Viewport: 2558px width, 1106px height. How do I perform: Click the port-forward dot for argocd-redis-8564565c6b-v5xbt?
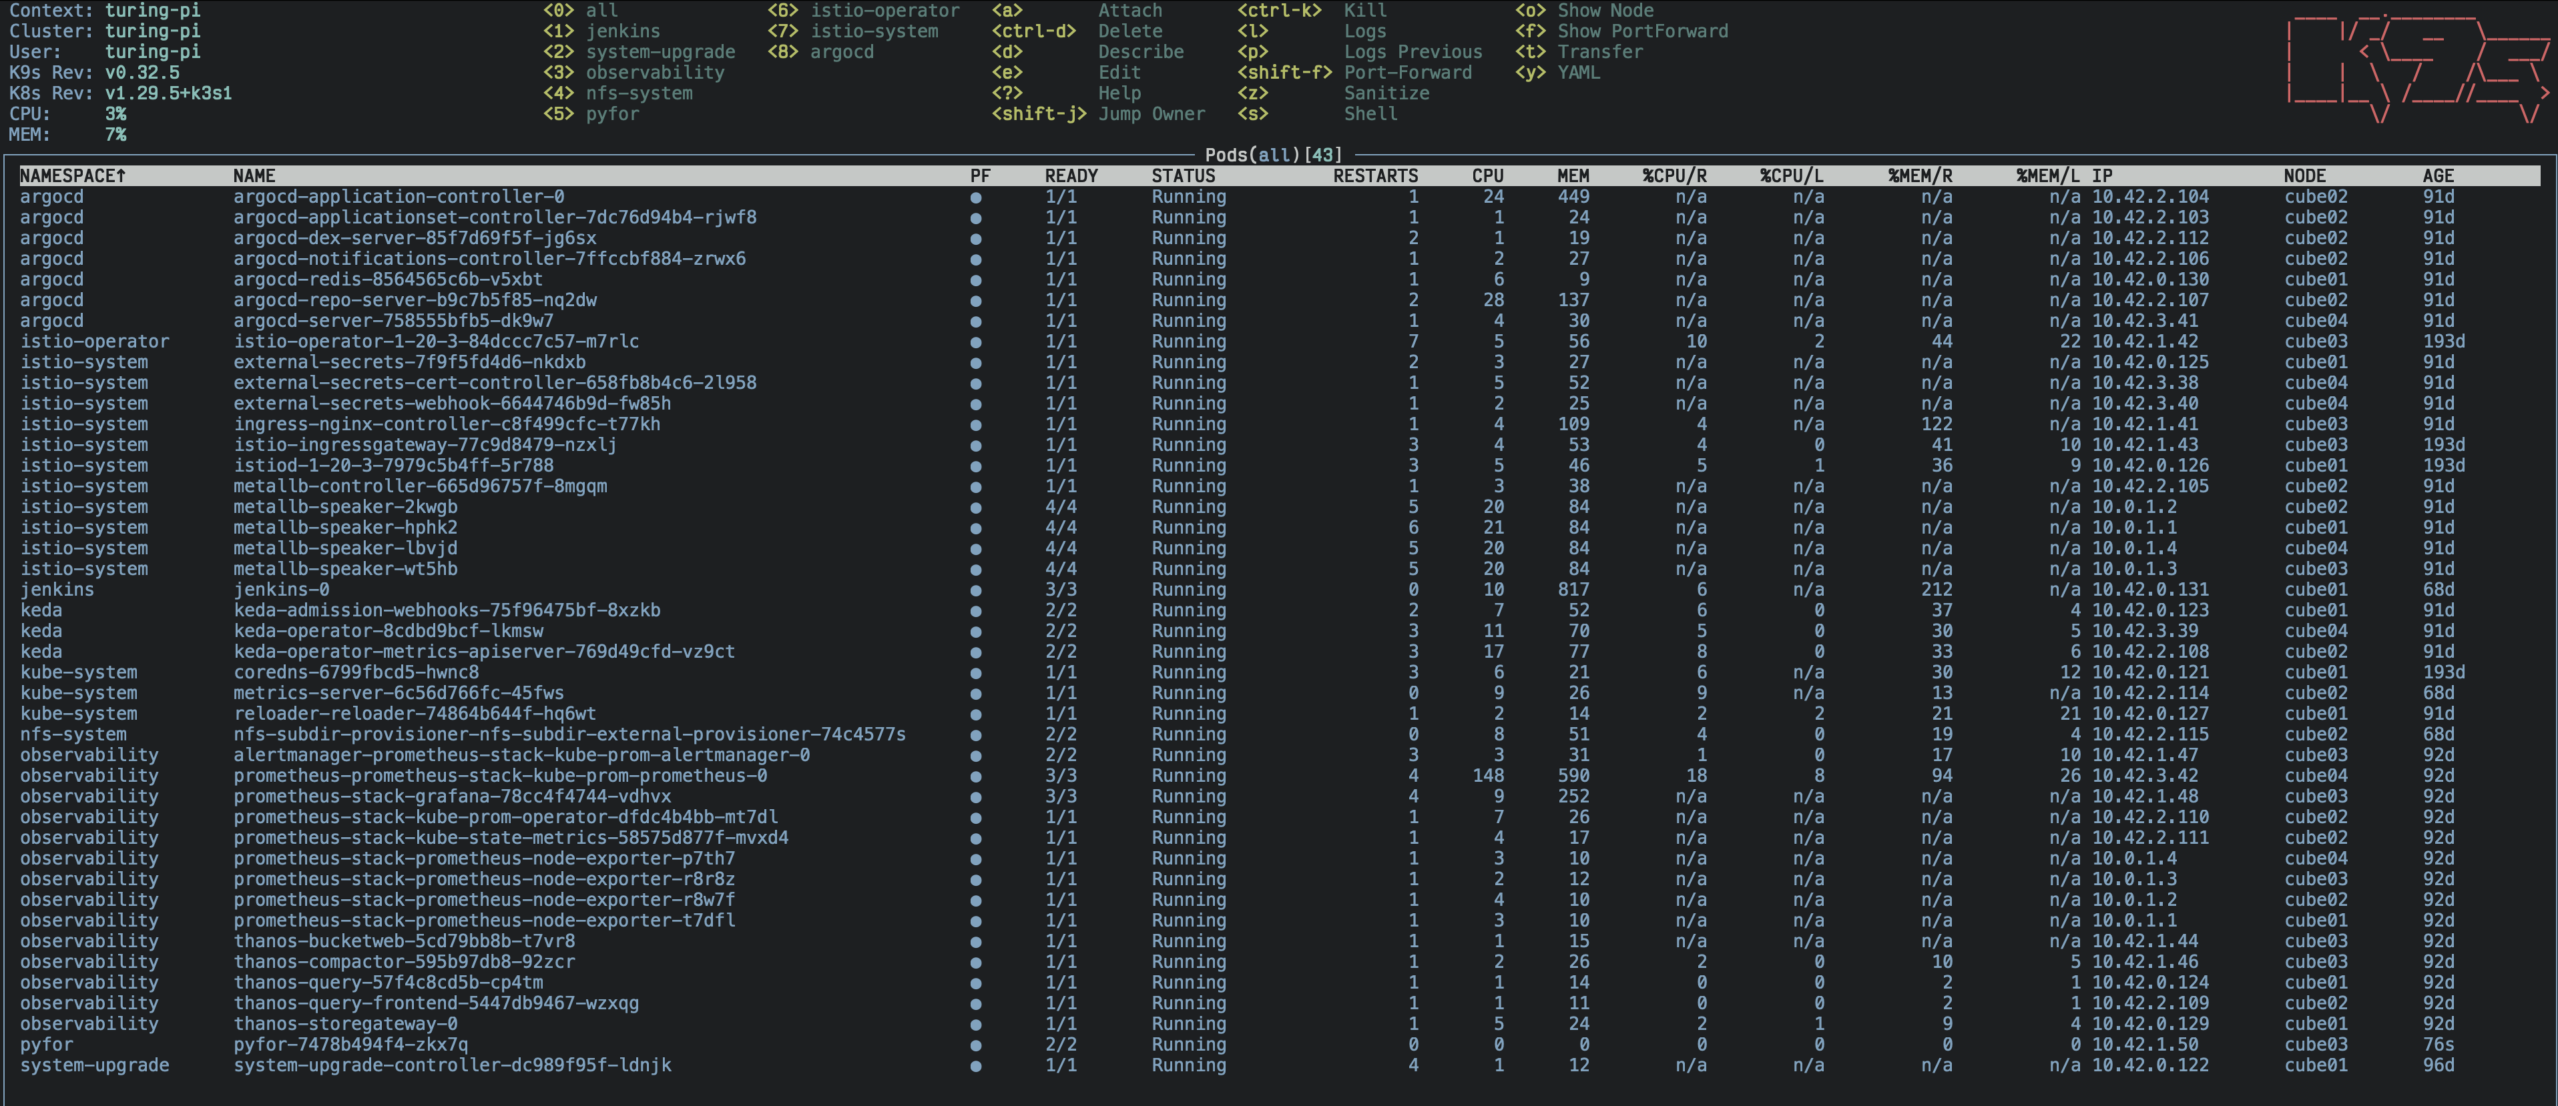pyautogui.click(x=975, y=281)
